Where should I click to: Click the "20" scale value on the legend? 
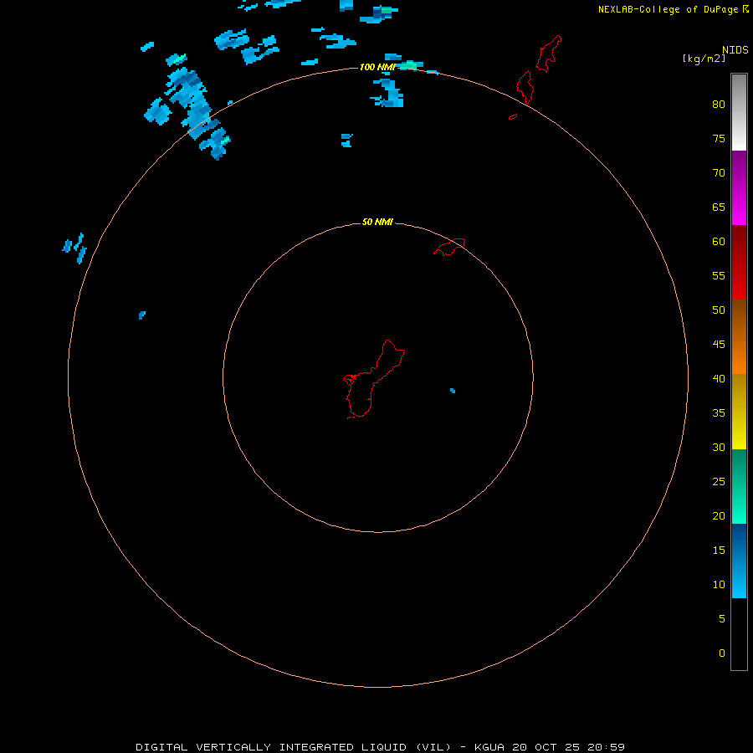tap(719, 515)
